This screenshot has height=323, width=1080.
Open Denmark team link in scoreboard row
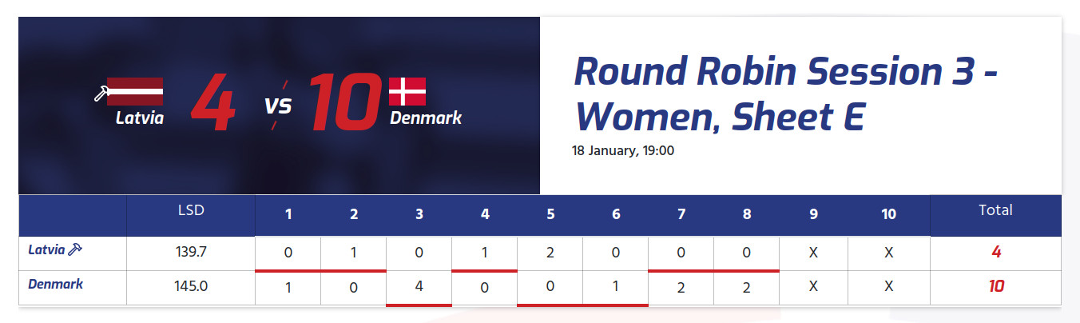point(56,284)
